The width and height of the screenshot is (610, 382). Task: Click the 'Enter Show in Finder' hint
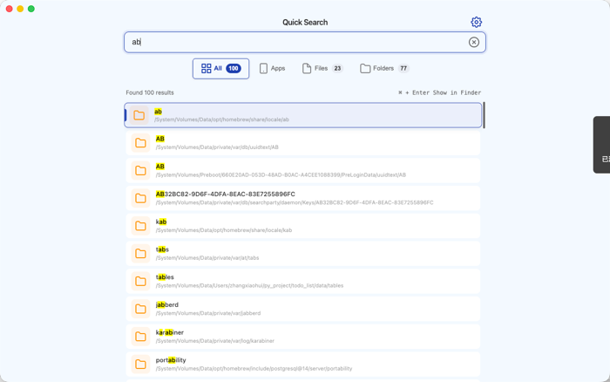tap(439, 92)
